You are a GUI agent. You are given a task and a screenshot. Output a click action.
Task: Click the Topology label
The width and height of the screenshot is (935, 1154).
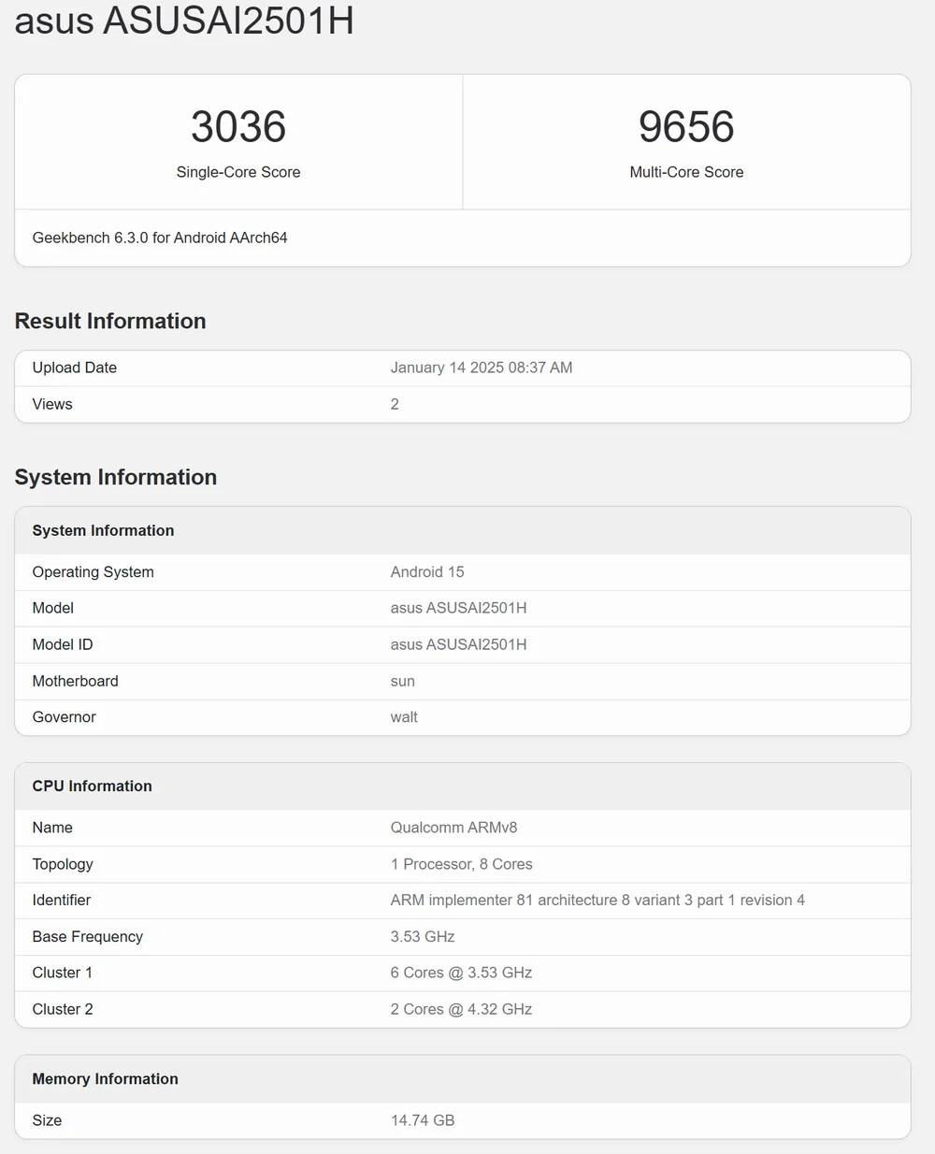point(63,864)
